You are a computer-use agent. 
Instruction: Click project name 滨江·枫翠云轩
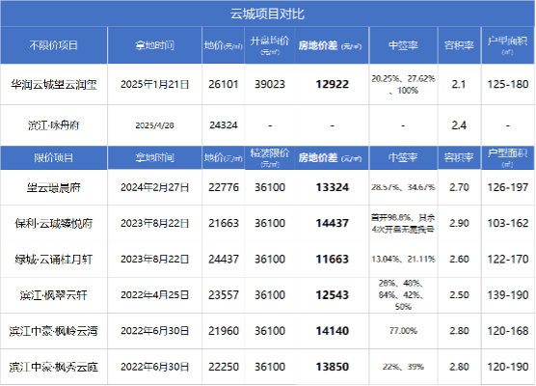(54, 295)
